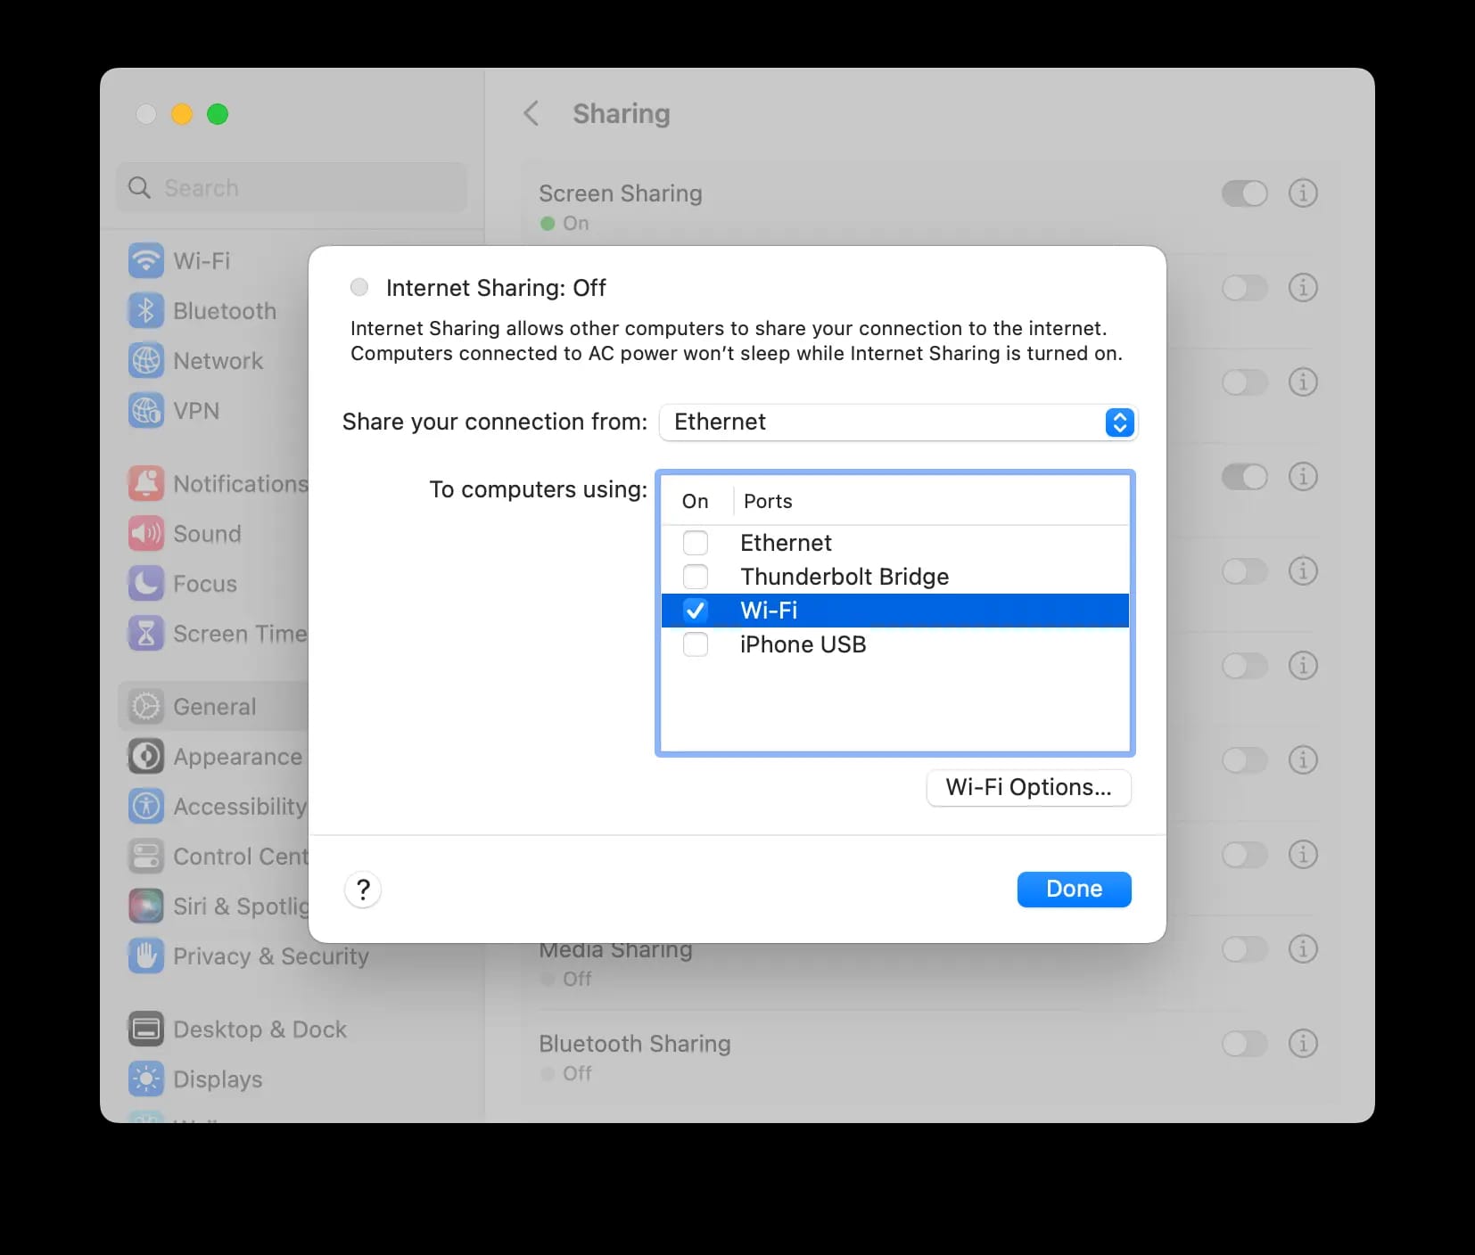Click the Notifications bell icon

(x=145, y=483)
